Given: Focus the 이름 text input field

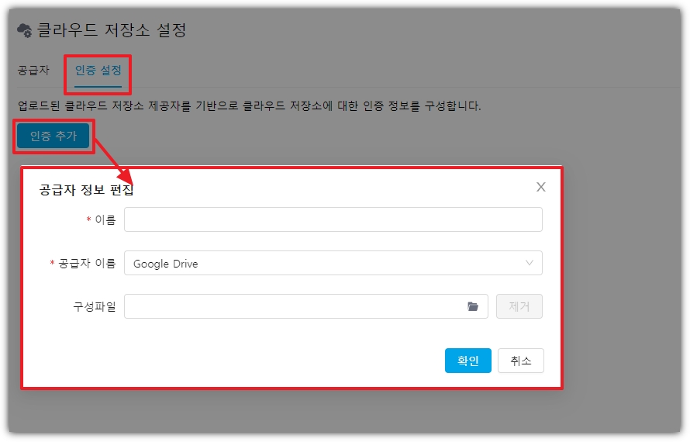Looking at the screenshot, I should point(333,219).
